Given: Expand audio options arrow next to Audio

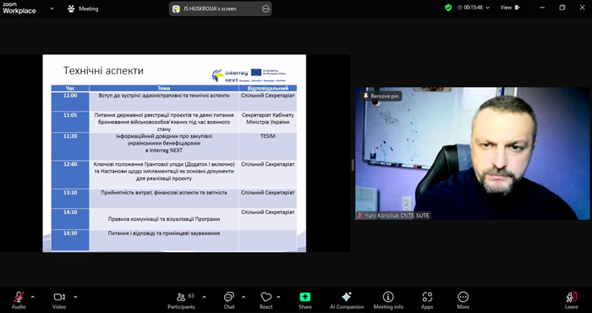Looking at the screenshot, I should click(x=33, y=297).
